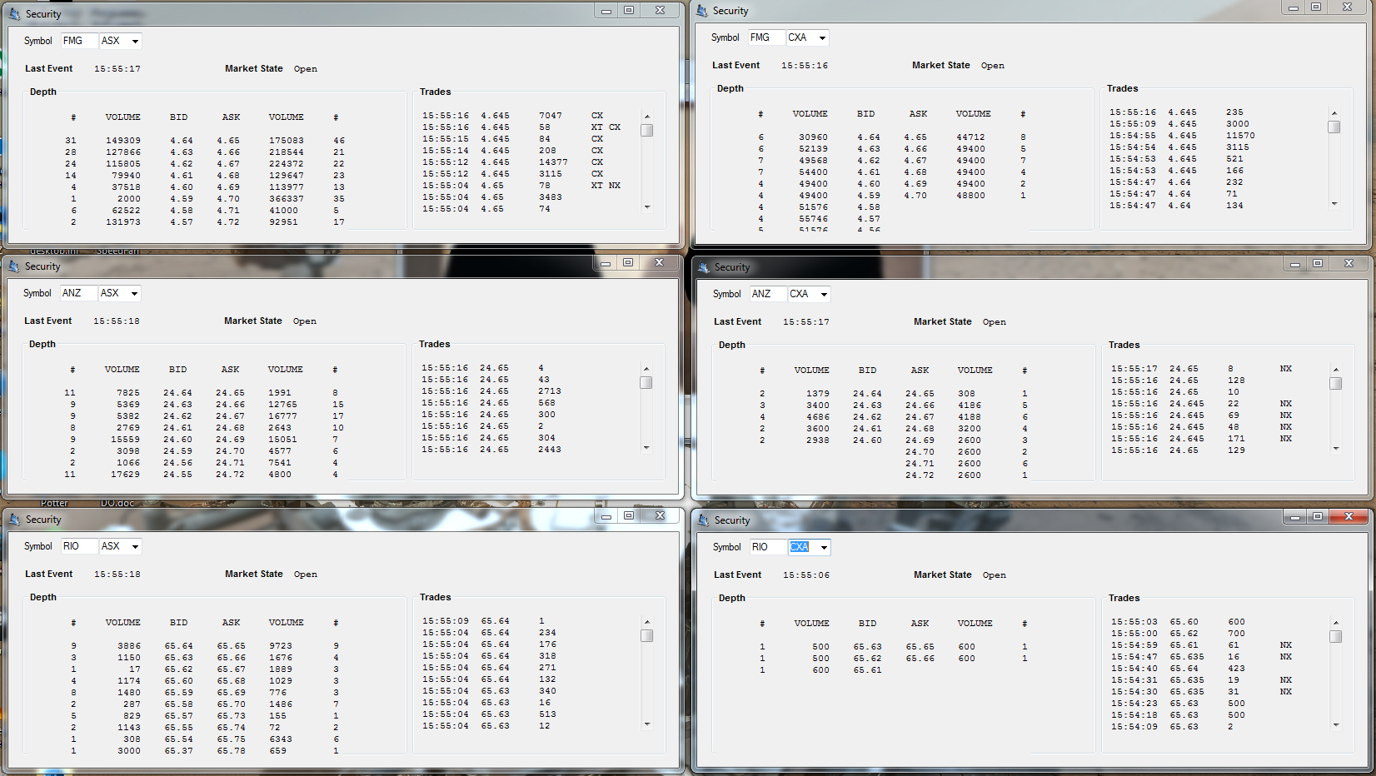Click the ANZ symbol field in the CXA window
The width and height of the screenshot is (1376, 776).
coord(768,294)
